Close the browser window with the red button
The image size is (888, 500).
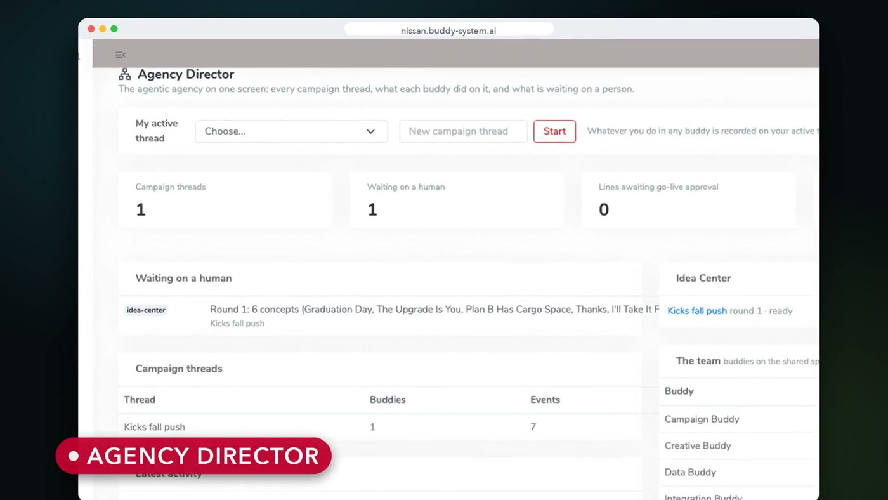(x=91, y=29)
